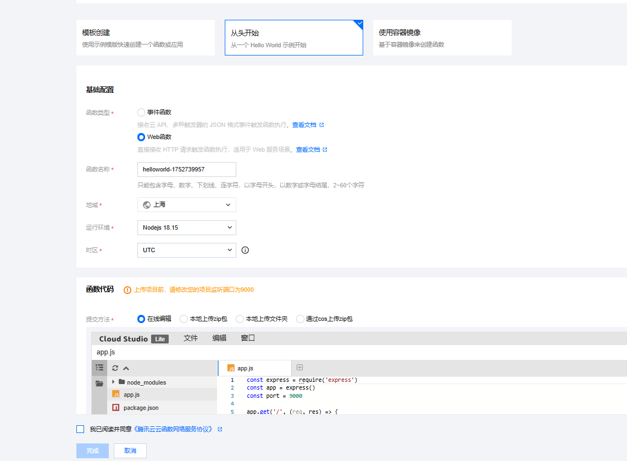Image resolution: width=627 pixels, height=461 pixels.
Task: Select 本地上传zip包 submission method
Action: (x=184, y=319)
